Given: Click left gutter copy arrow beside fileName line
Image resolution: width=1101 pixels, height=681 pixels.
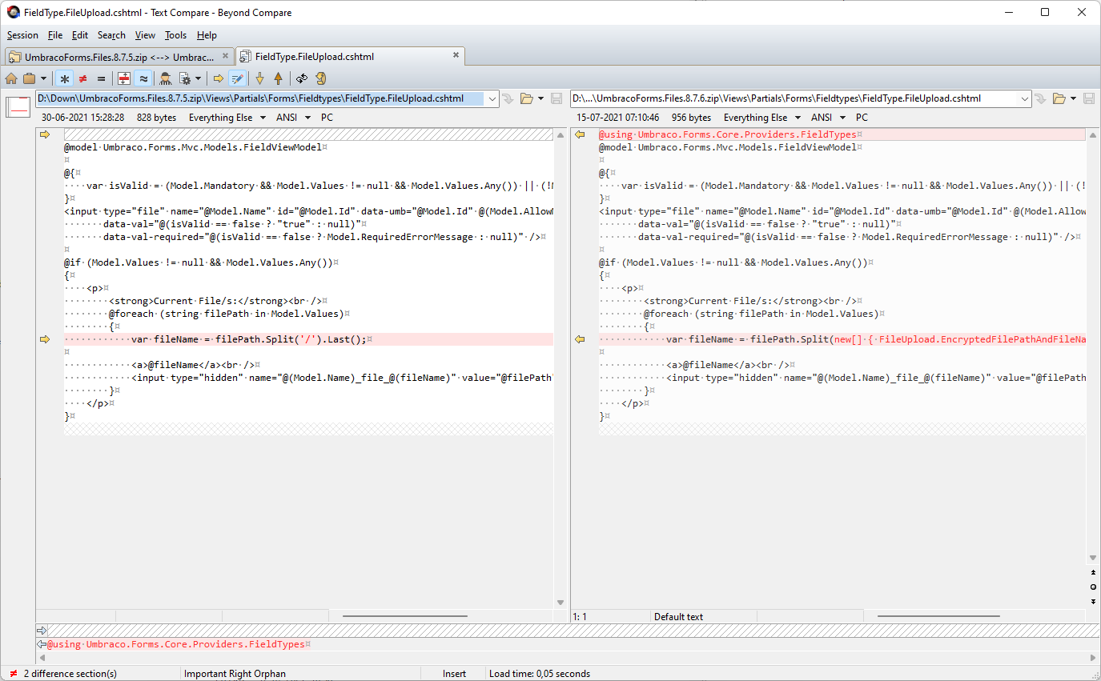Looking at the screenshot, I should pyautogui.click(x=45, y=339).
